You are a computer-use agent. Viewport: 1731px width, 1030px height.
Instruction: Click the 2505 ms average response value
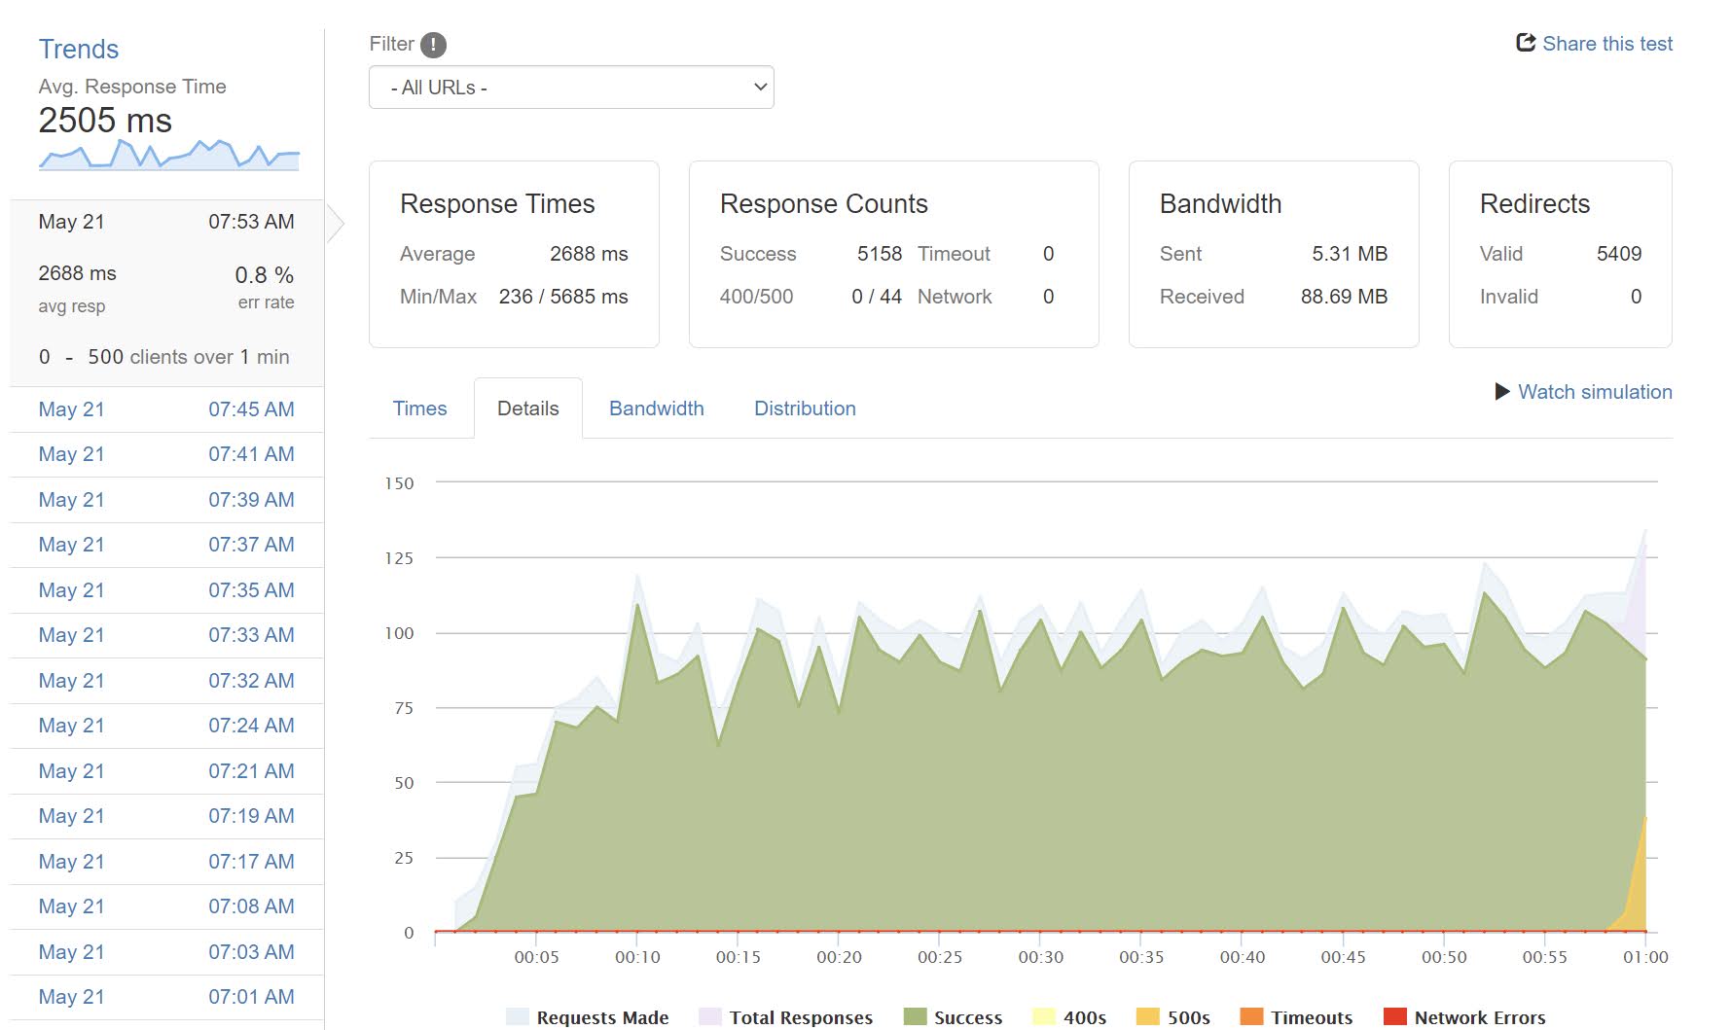[105, 121]
